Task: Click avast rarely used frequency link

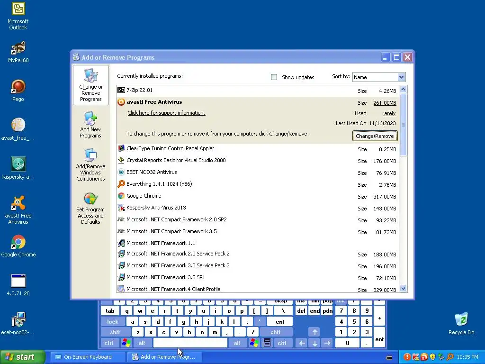Action: 389,113
